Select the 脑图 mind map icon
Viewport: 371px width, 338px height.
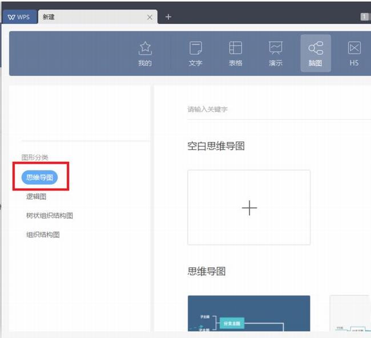click(x=316, y=53)
